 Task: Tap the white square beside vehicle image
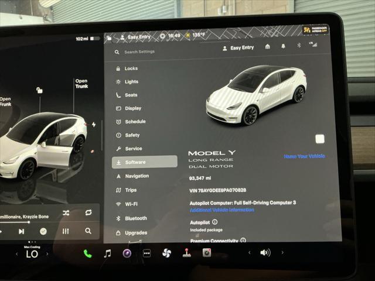pos(320,139)
